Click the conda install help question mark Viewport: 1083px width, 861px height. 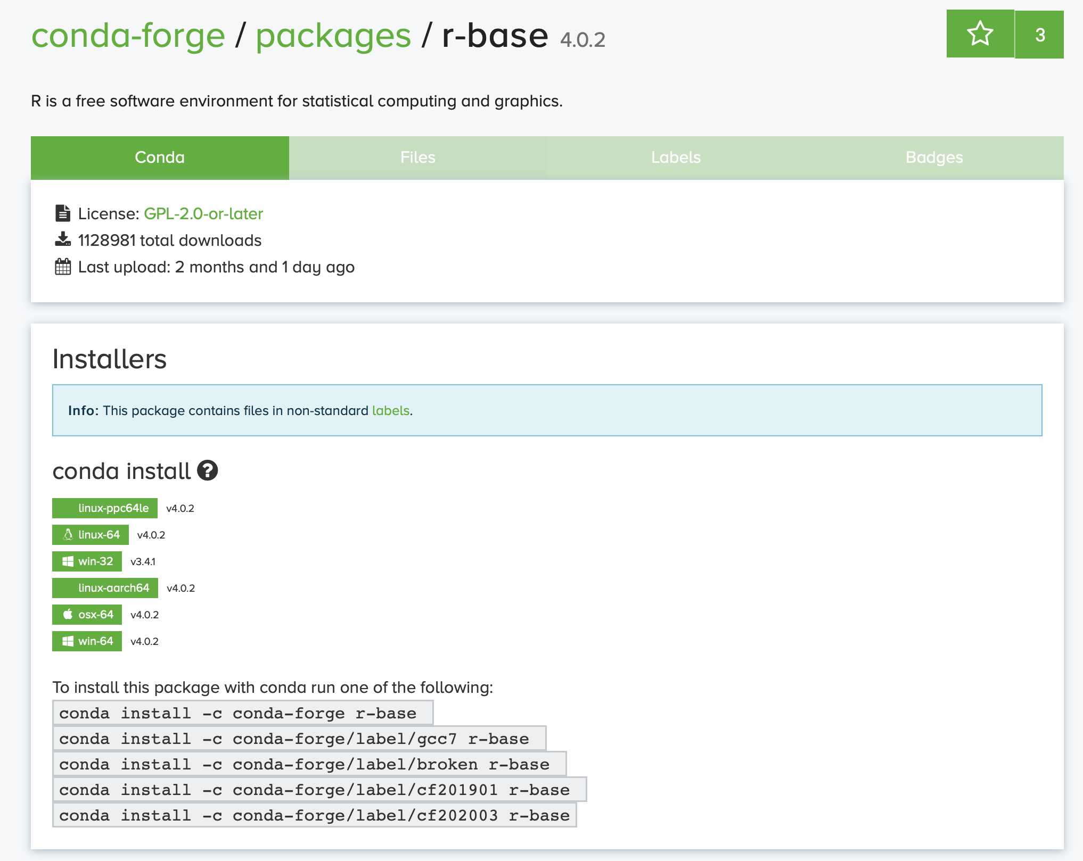208,470
